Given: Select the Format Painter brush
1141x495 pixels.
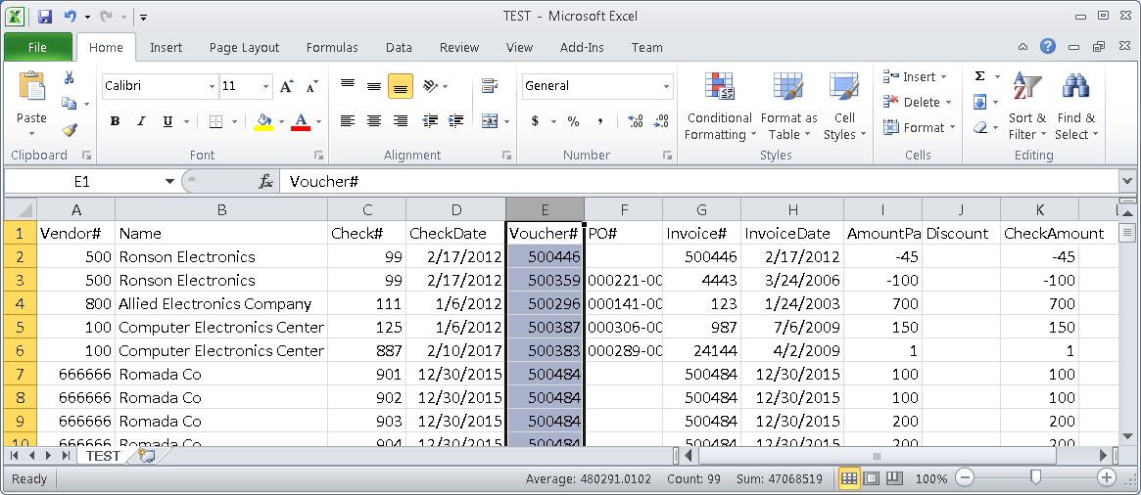Looking at the screenshot, I should pos(70,129).
